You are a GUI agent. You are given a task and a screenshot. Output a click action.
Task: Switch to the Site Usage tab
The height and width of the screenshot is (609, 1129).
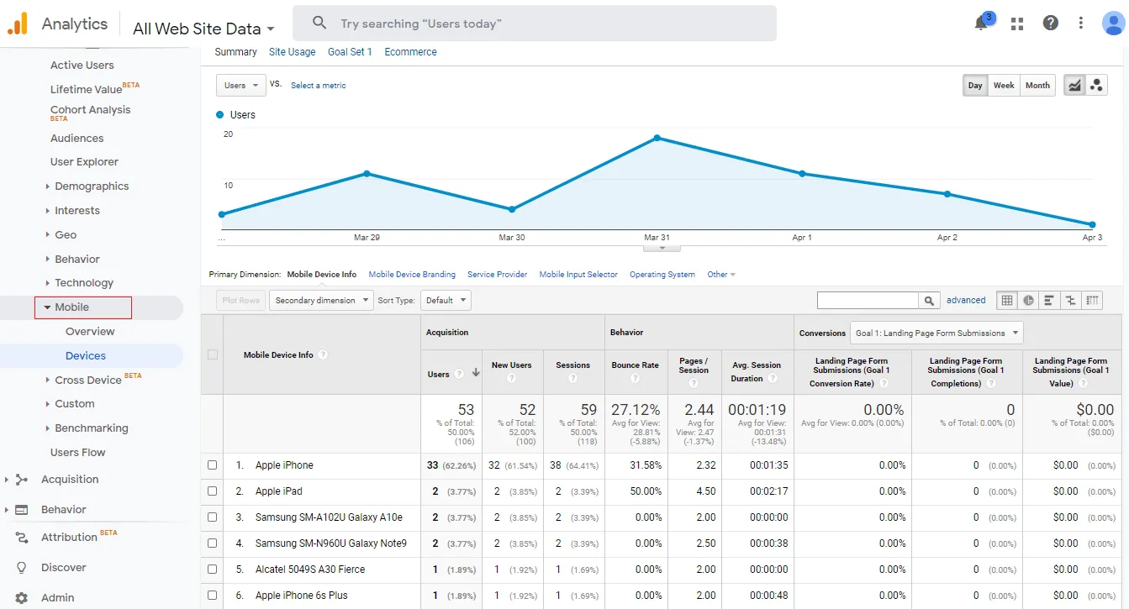(x=292, y=52)
